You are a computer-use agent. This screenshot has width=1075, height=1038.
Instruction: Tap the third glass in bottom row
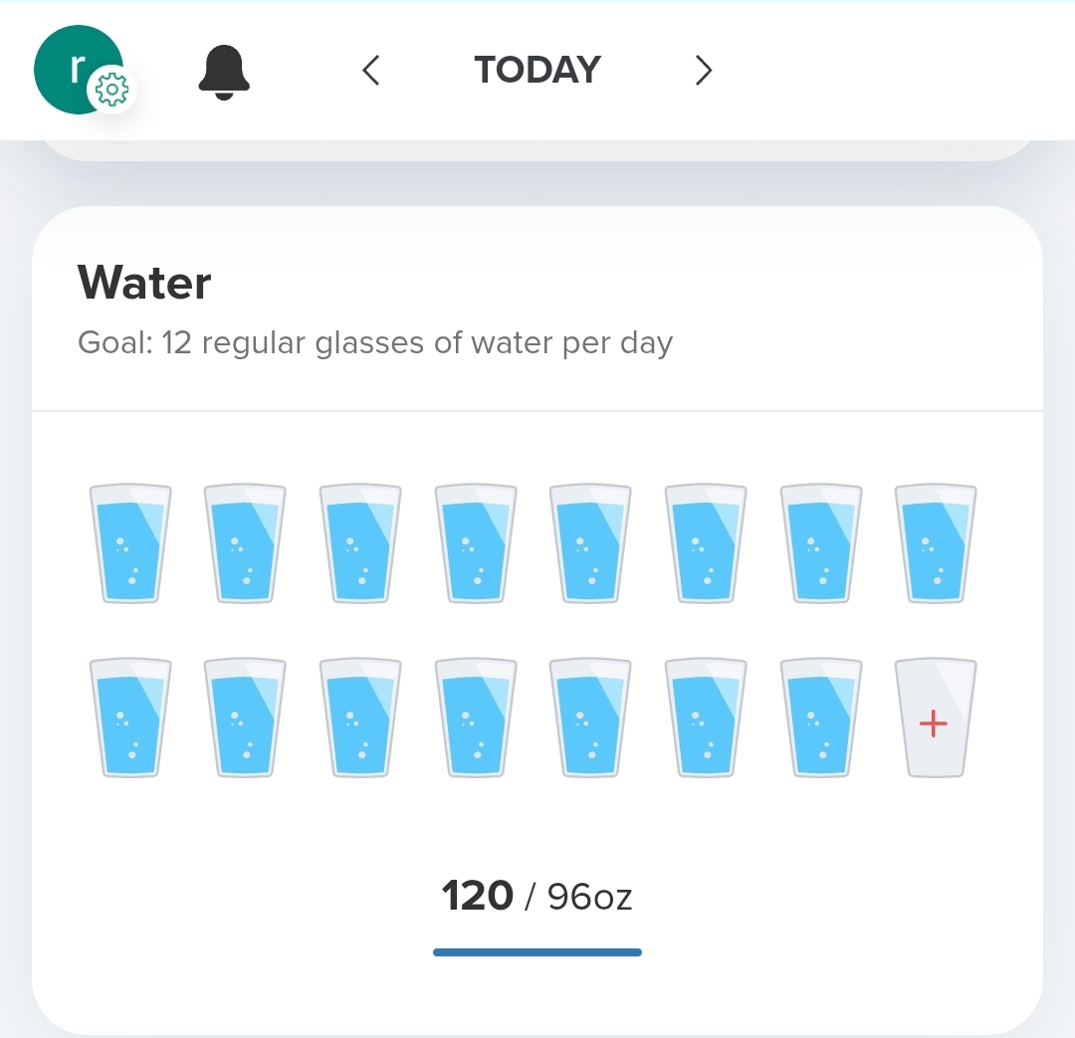360,718
